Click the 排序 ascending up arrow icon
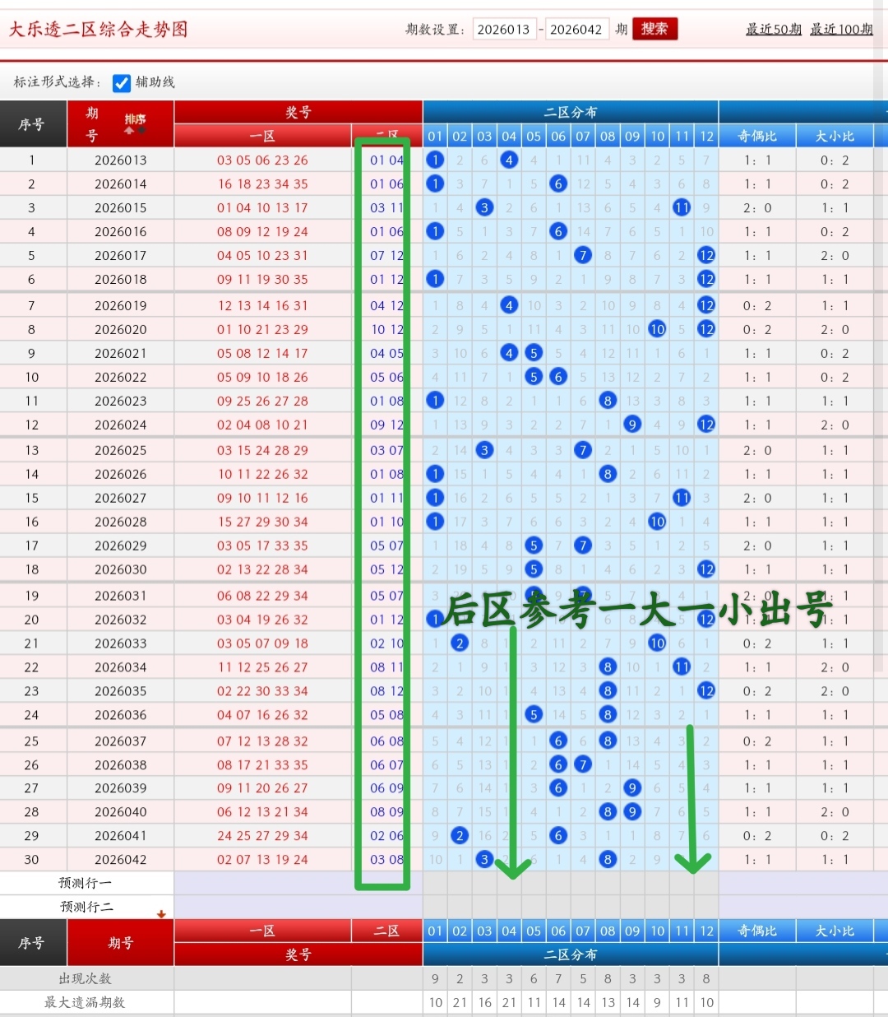 [129, 131]
